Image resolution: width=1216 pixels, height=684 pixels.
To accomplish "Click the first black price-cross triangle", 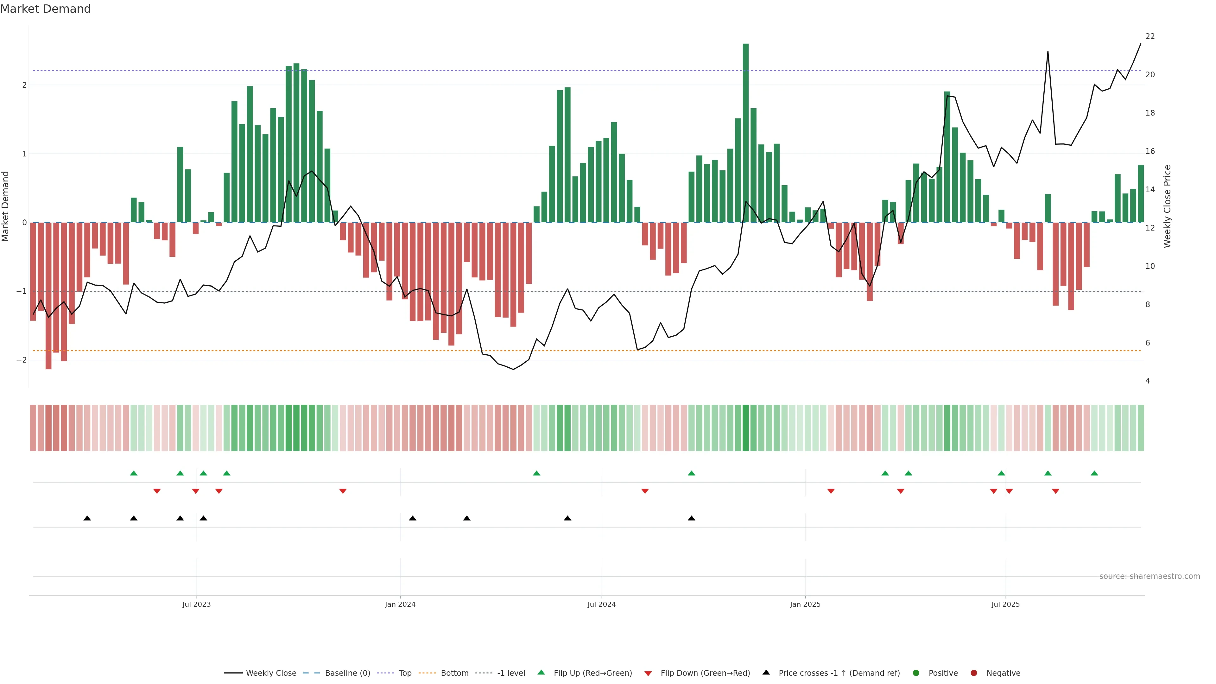I will click(87, 518).
